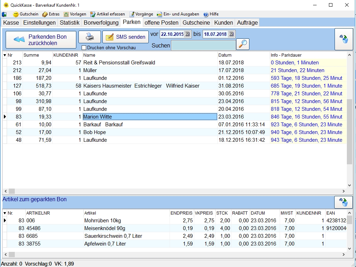Open the Vorgänge menu

pyautogui.click(x=141, y=14)
